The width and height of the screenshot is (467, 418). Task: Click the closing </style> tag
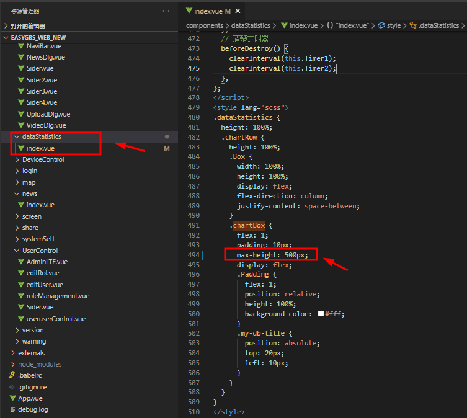(229, 412)
